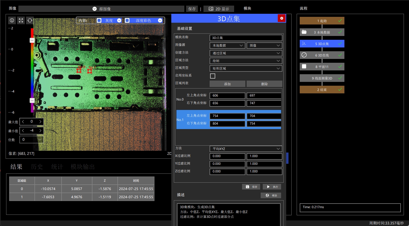The height and width of the screenshot is (226, 409).
Task: Click the right arrow of 最小值 stepper
Action: coord(40,131)
